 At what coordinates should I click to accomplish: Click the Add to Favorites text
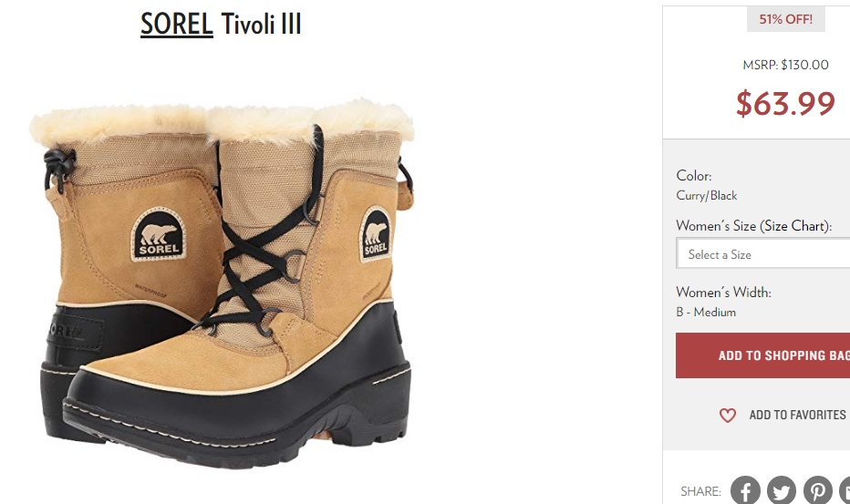click(x=797, y=415)
